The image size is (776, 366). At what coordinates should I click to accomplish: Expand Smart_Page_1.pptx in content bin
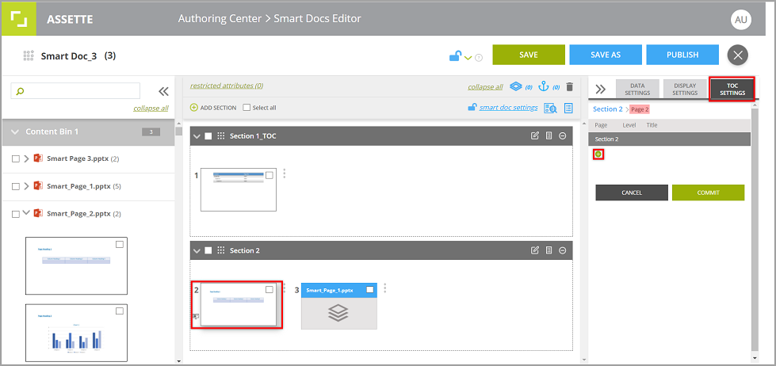[x=26, y=186]
